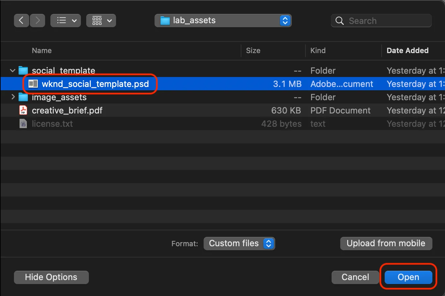
Task: Click the 428 bytes size cell
Action: tap(281, 124)
